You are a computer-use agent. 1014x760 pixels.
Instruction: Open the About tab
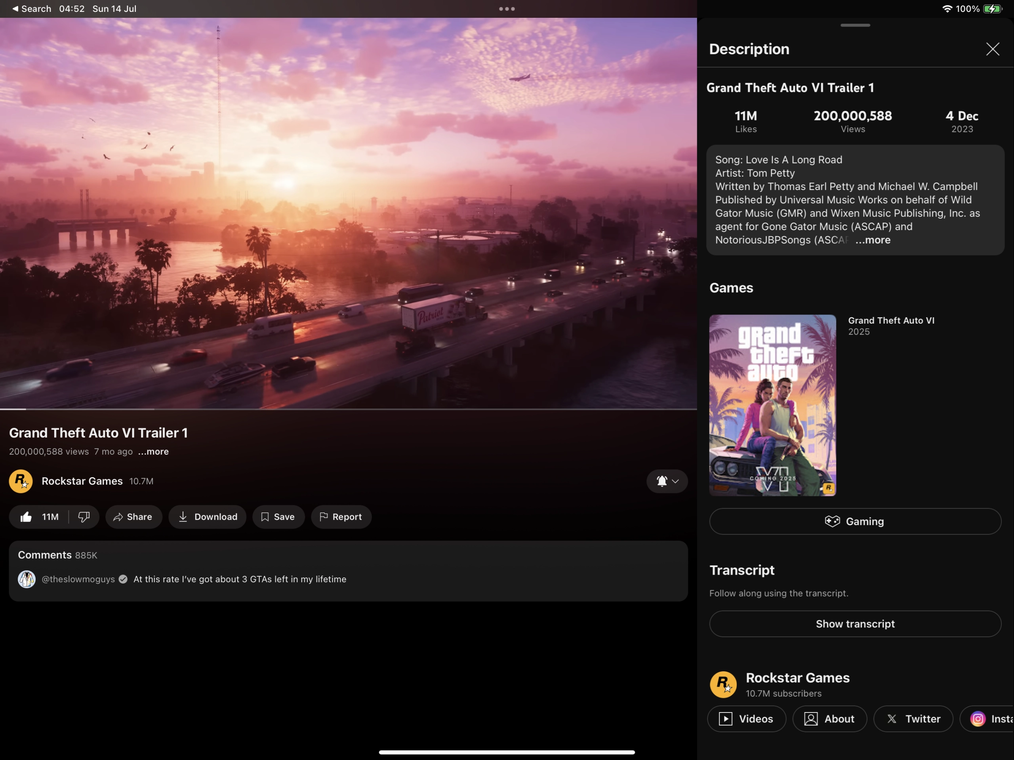[x=830, y=719]
